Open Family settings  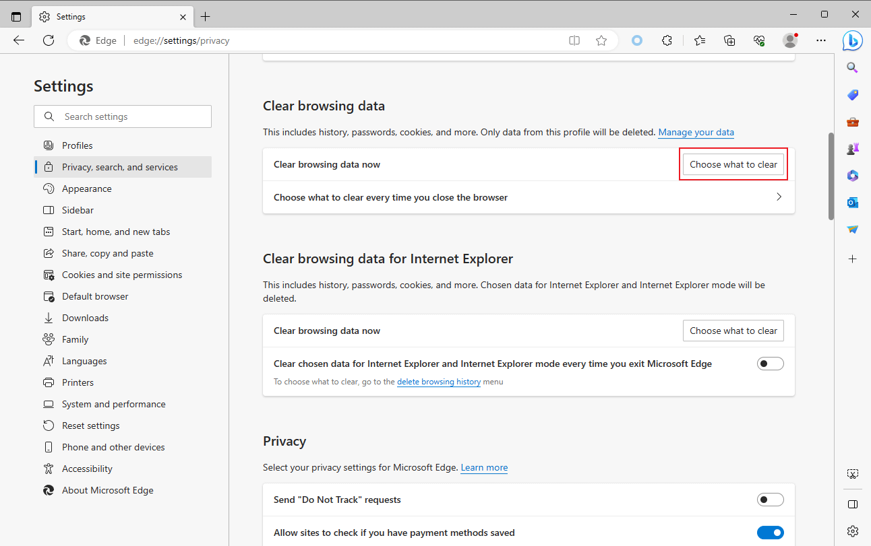[x=123, y=339]
